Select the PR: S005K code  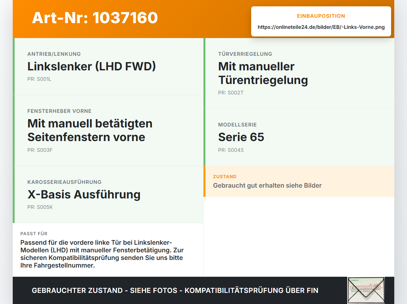40,207
